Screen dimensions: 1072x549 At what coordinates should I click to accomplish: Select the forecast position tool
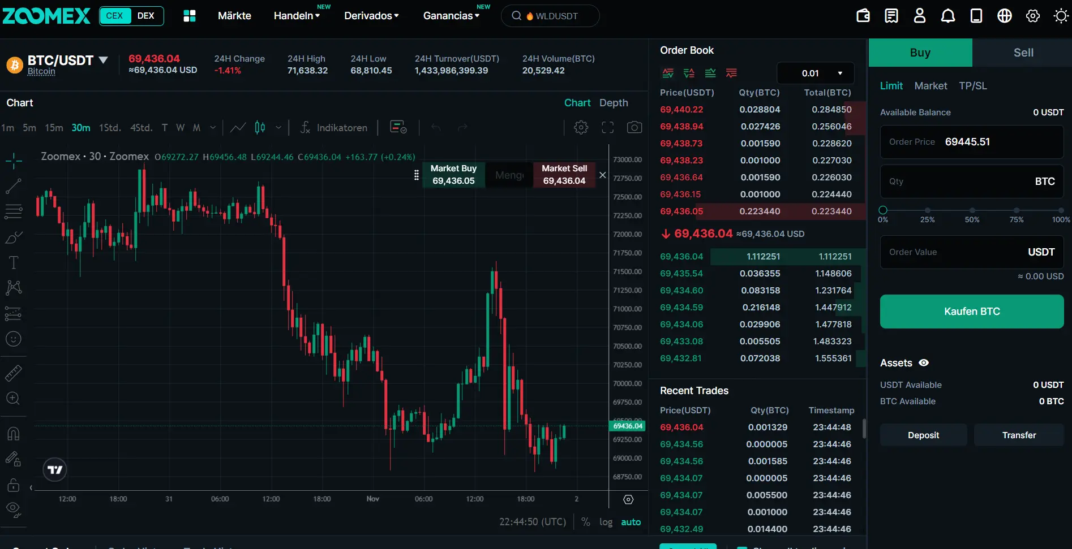coord(14,313)
